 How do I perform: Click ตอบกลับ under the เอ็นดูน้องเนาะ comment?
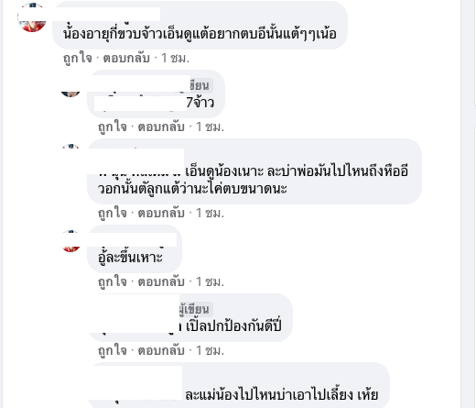[161, 213]
